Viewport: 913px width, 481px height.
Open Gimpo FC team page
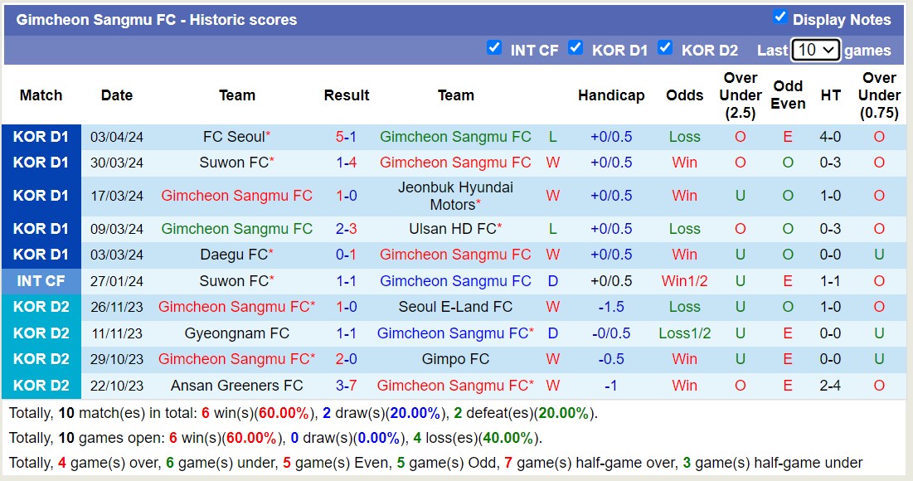(455, 359)
